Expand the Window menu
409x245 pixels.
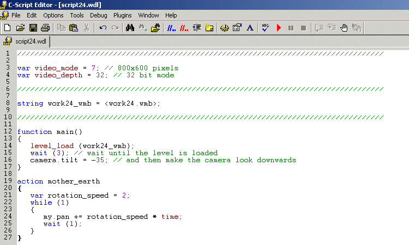[x=148, y=15]
